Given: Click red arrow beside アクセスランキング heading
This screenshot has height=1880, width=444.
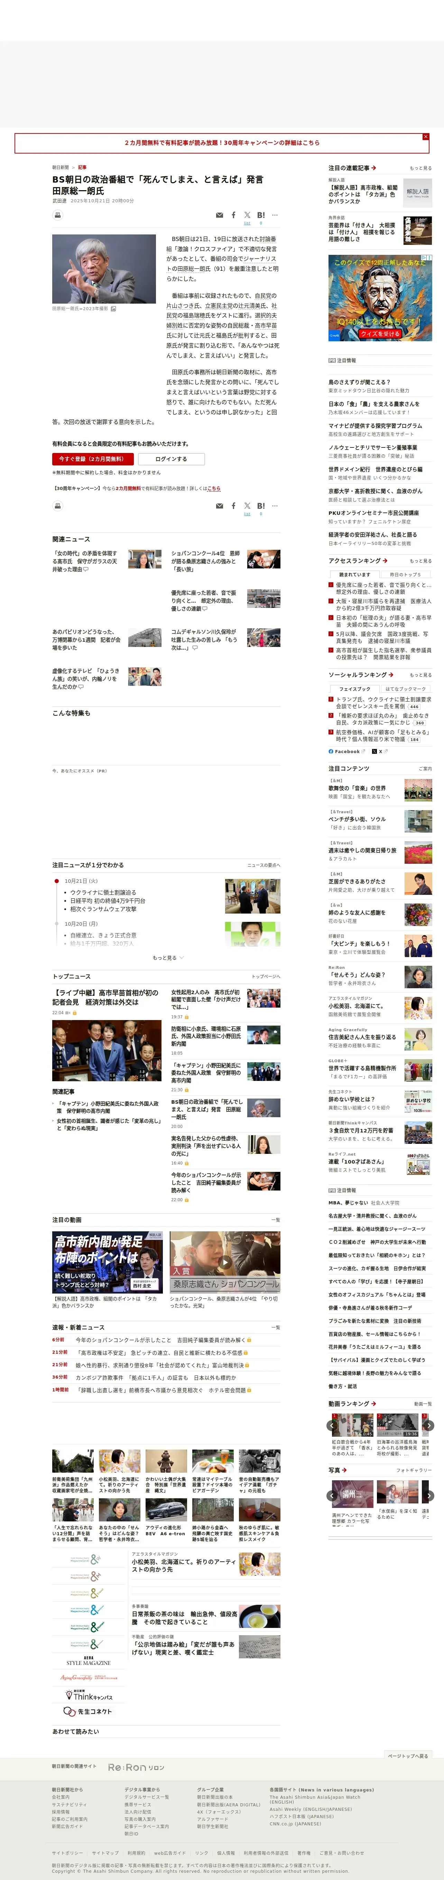Looking at the screenshot, I should click(x=385, y=561).
